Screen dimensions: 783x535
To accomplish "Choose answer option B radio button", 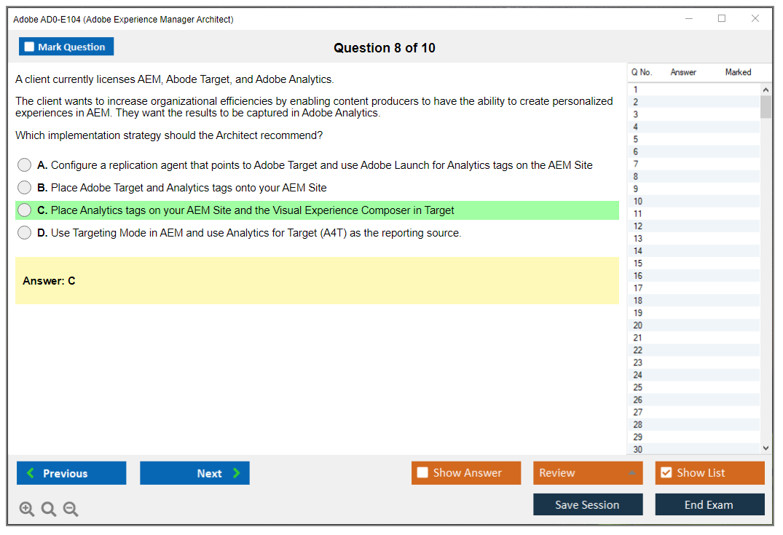I will click(x=25, y=188).
